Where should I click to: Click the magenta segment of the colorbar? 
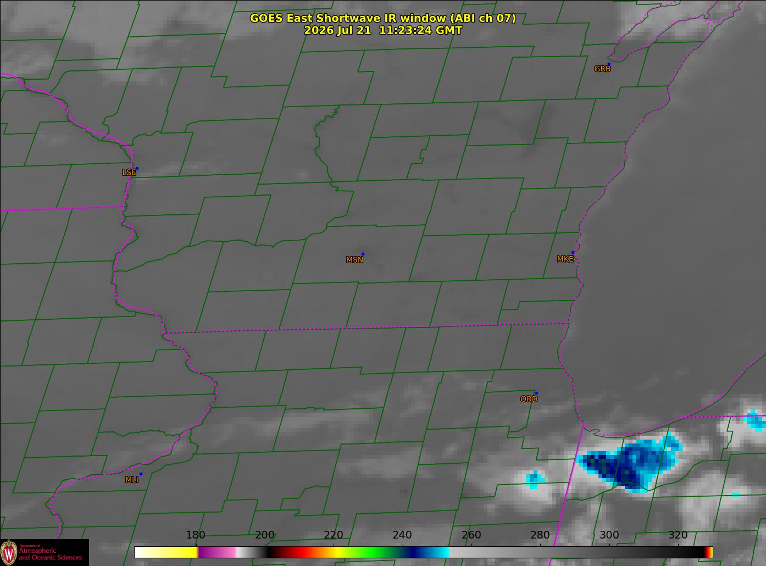(x=217, y=552)
